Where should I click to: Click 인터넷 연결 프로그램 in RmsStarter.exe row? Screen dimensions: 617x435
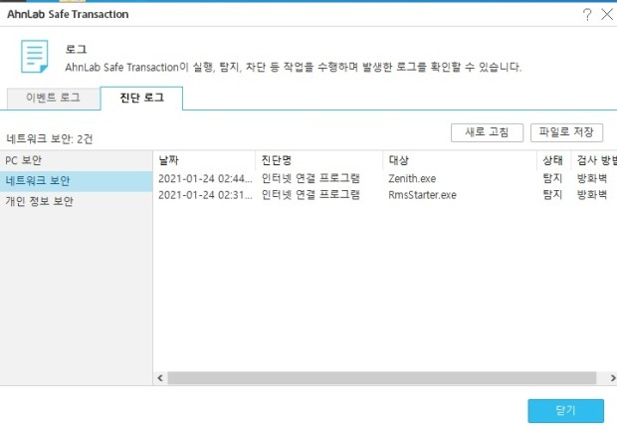tap(310, 195)
